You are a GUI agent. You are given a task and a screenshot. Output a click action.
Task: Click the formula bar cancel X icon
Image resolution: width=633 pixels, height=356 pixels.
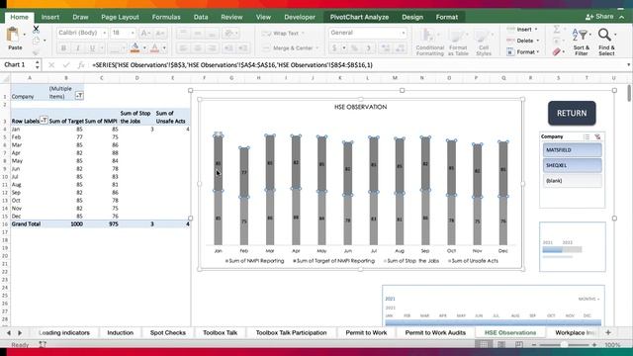(51, 65)
